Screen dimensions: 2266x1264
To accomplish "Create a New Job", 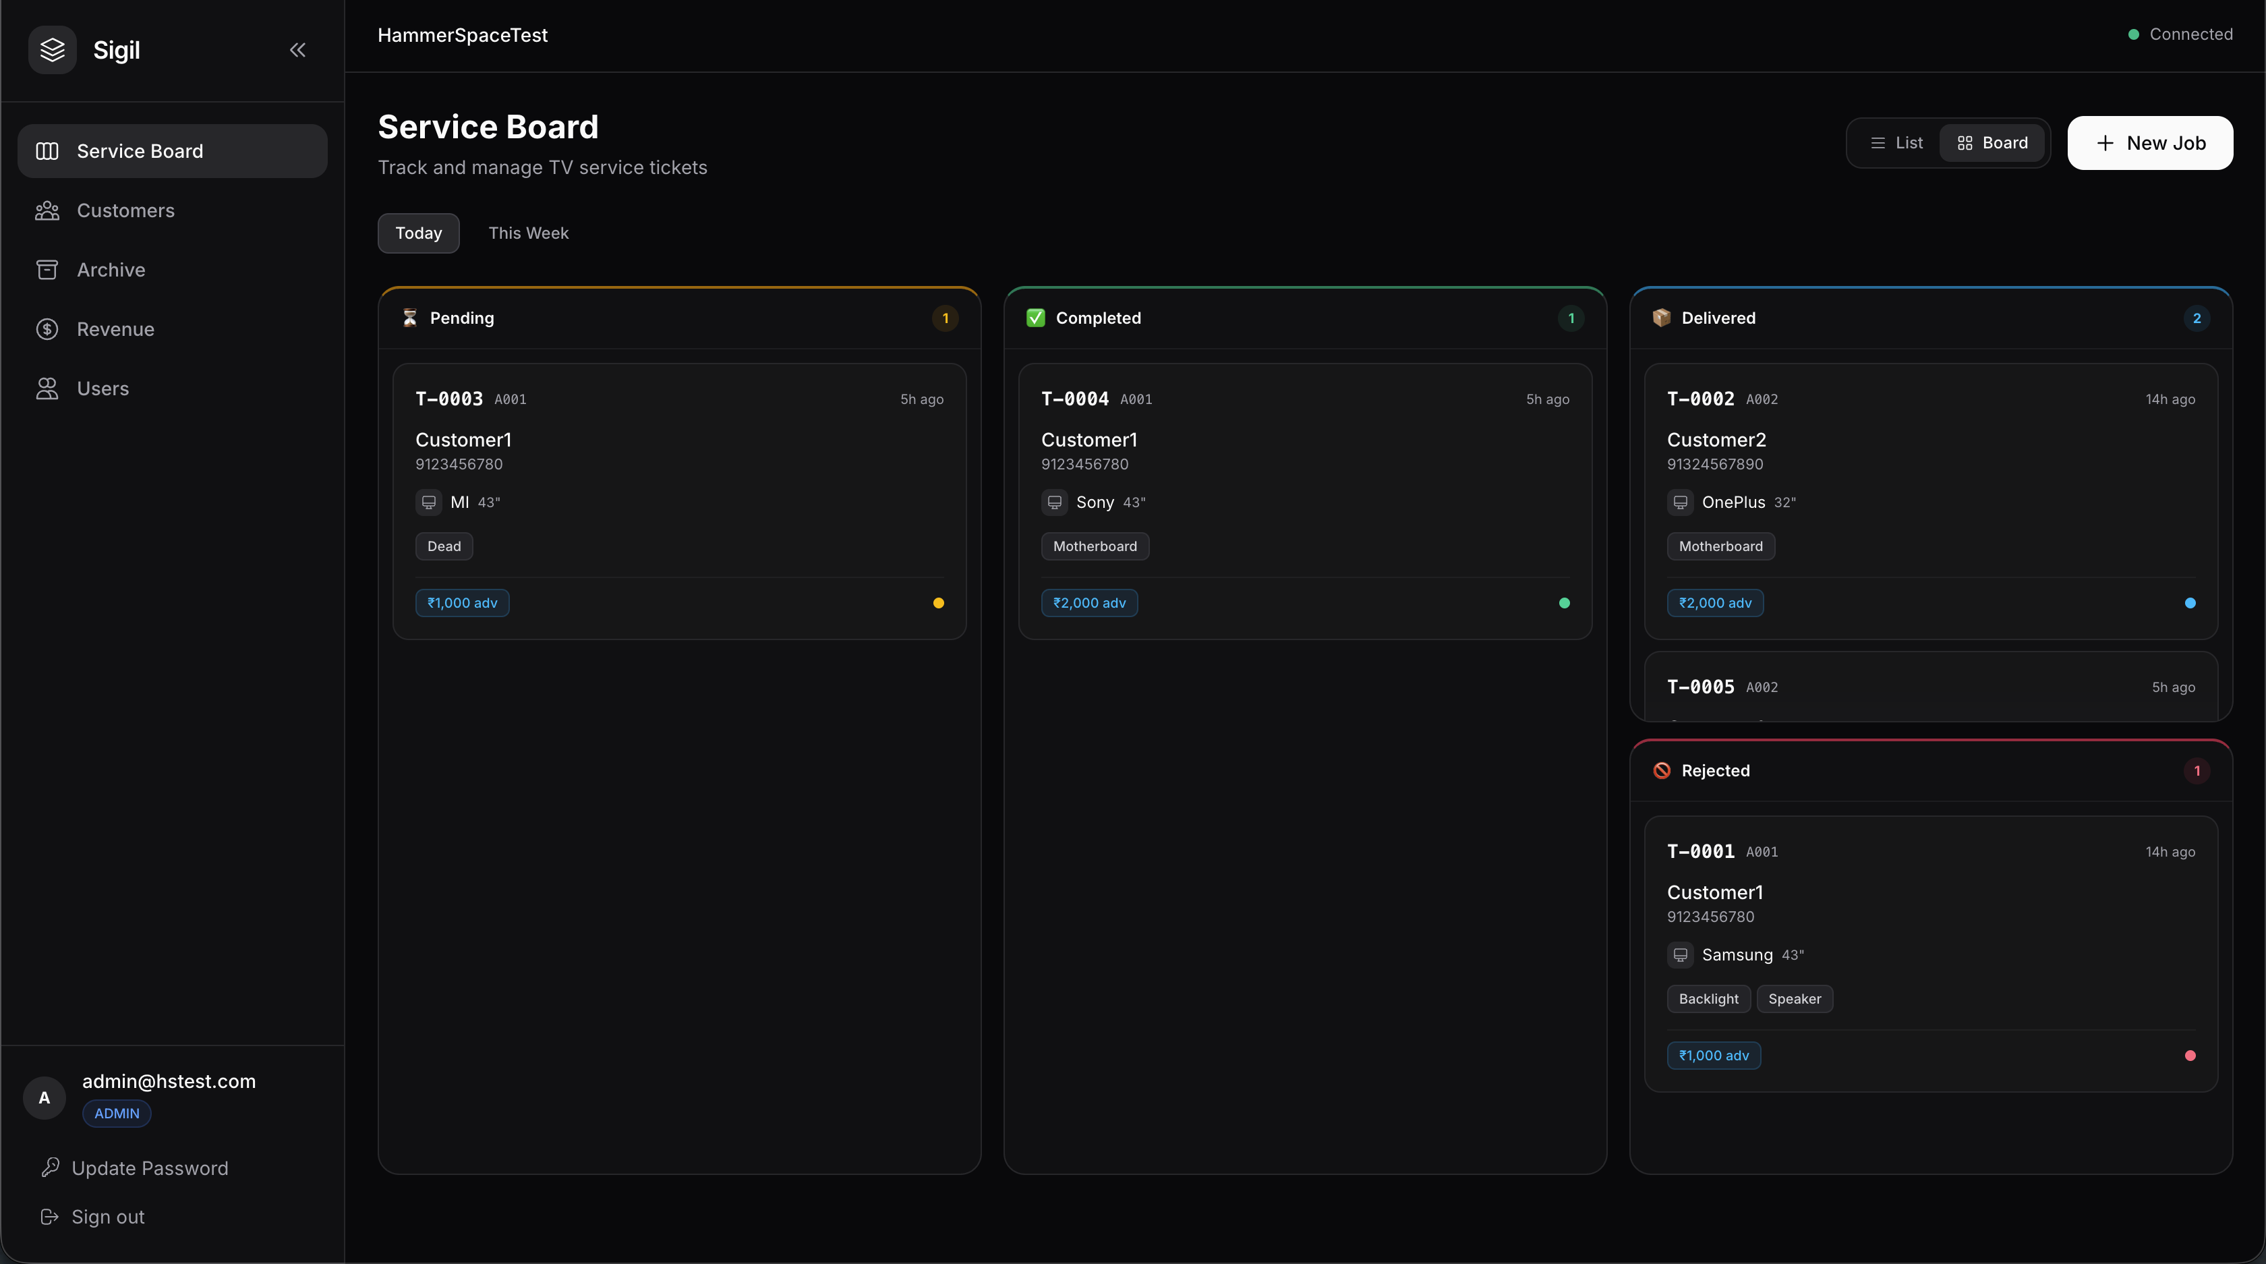I will point(2150,142).
